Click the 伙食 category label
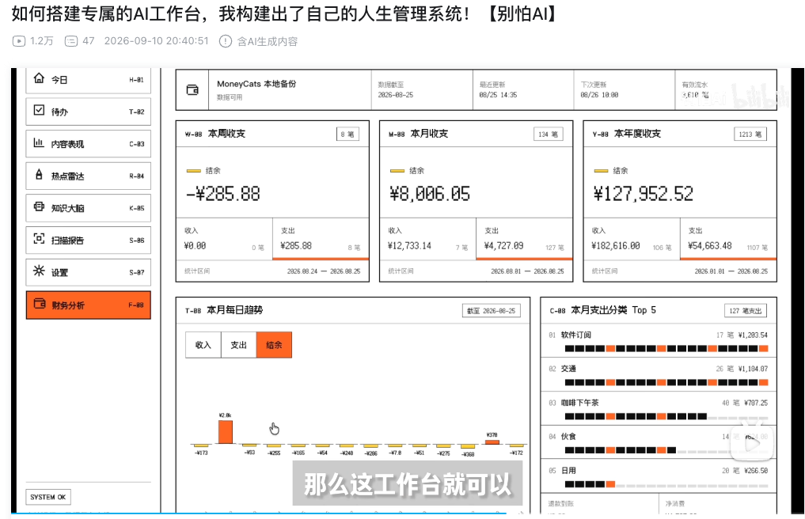The image size is (805, 519). 568,437
